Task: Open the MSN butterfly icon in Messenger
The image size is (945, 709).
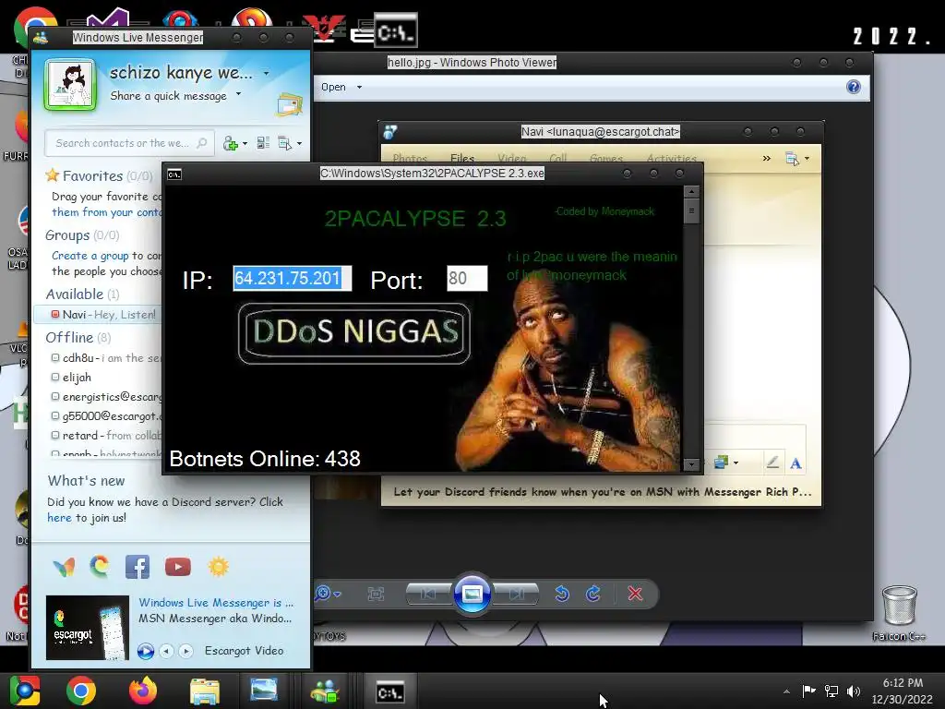Action: click(x=64, y=567)
